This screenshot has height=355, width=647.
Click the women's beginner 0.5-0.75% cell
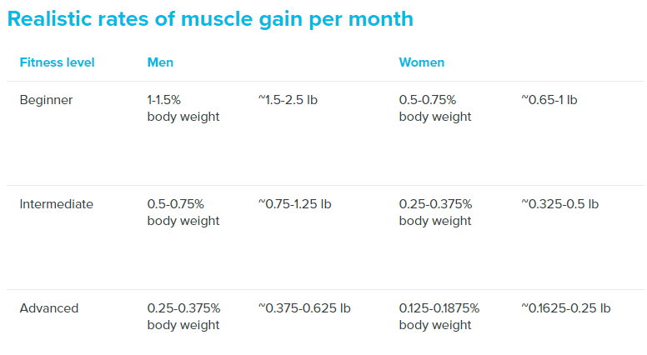pyautogui.click(x=435, y=108)
